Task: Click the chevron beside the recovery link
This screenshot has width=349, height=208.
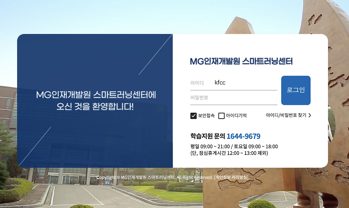Action: coord(309,115)
